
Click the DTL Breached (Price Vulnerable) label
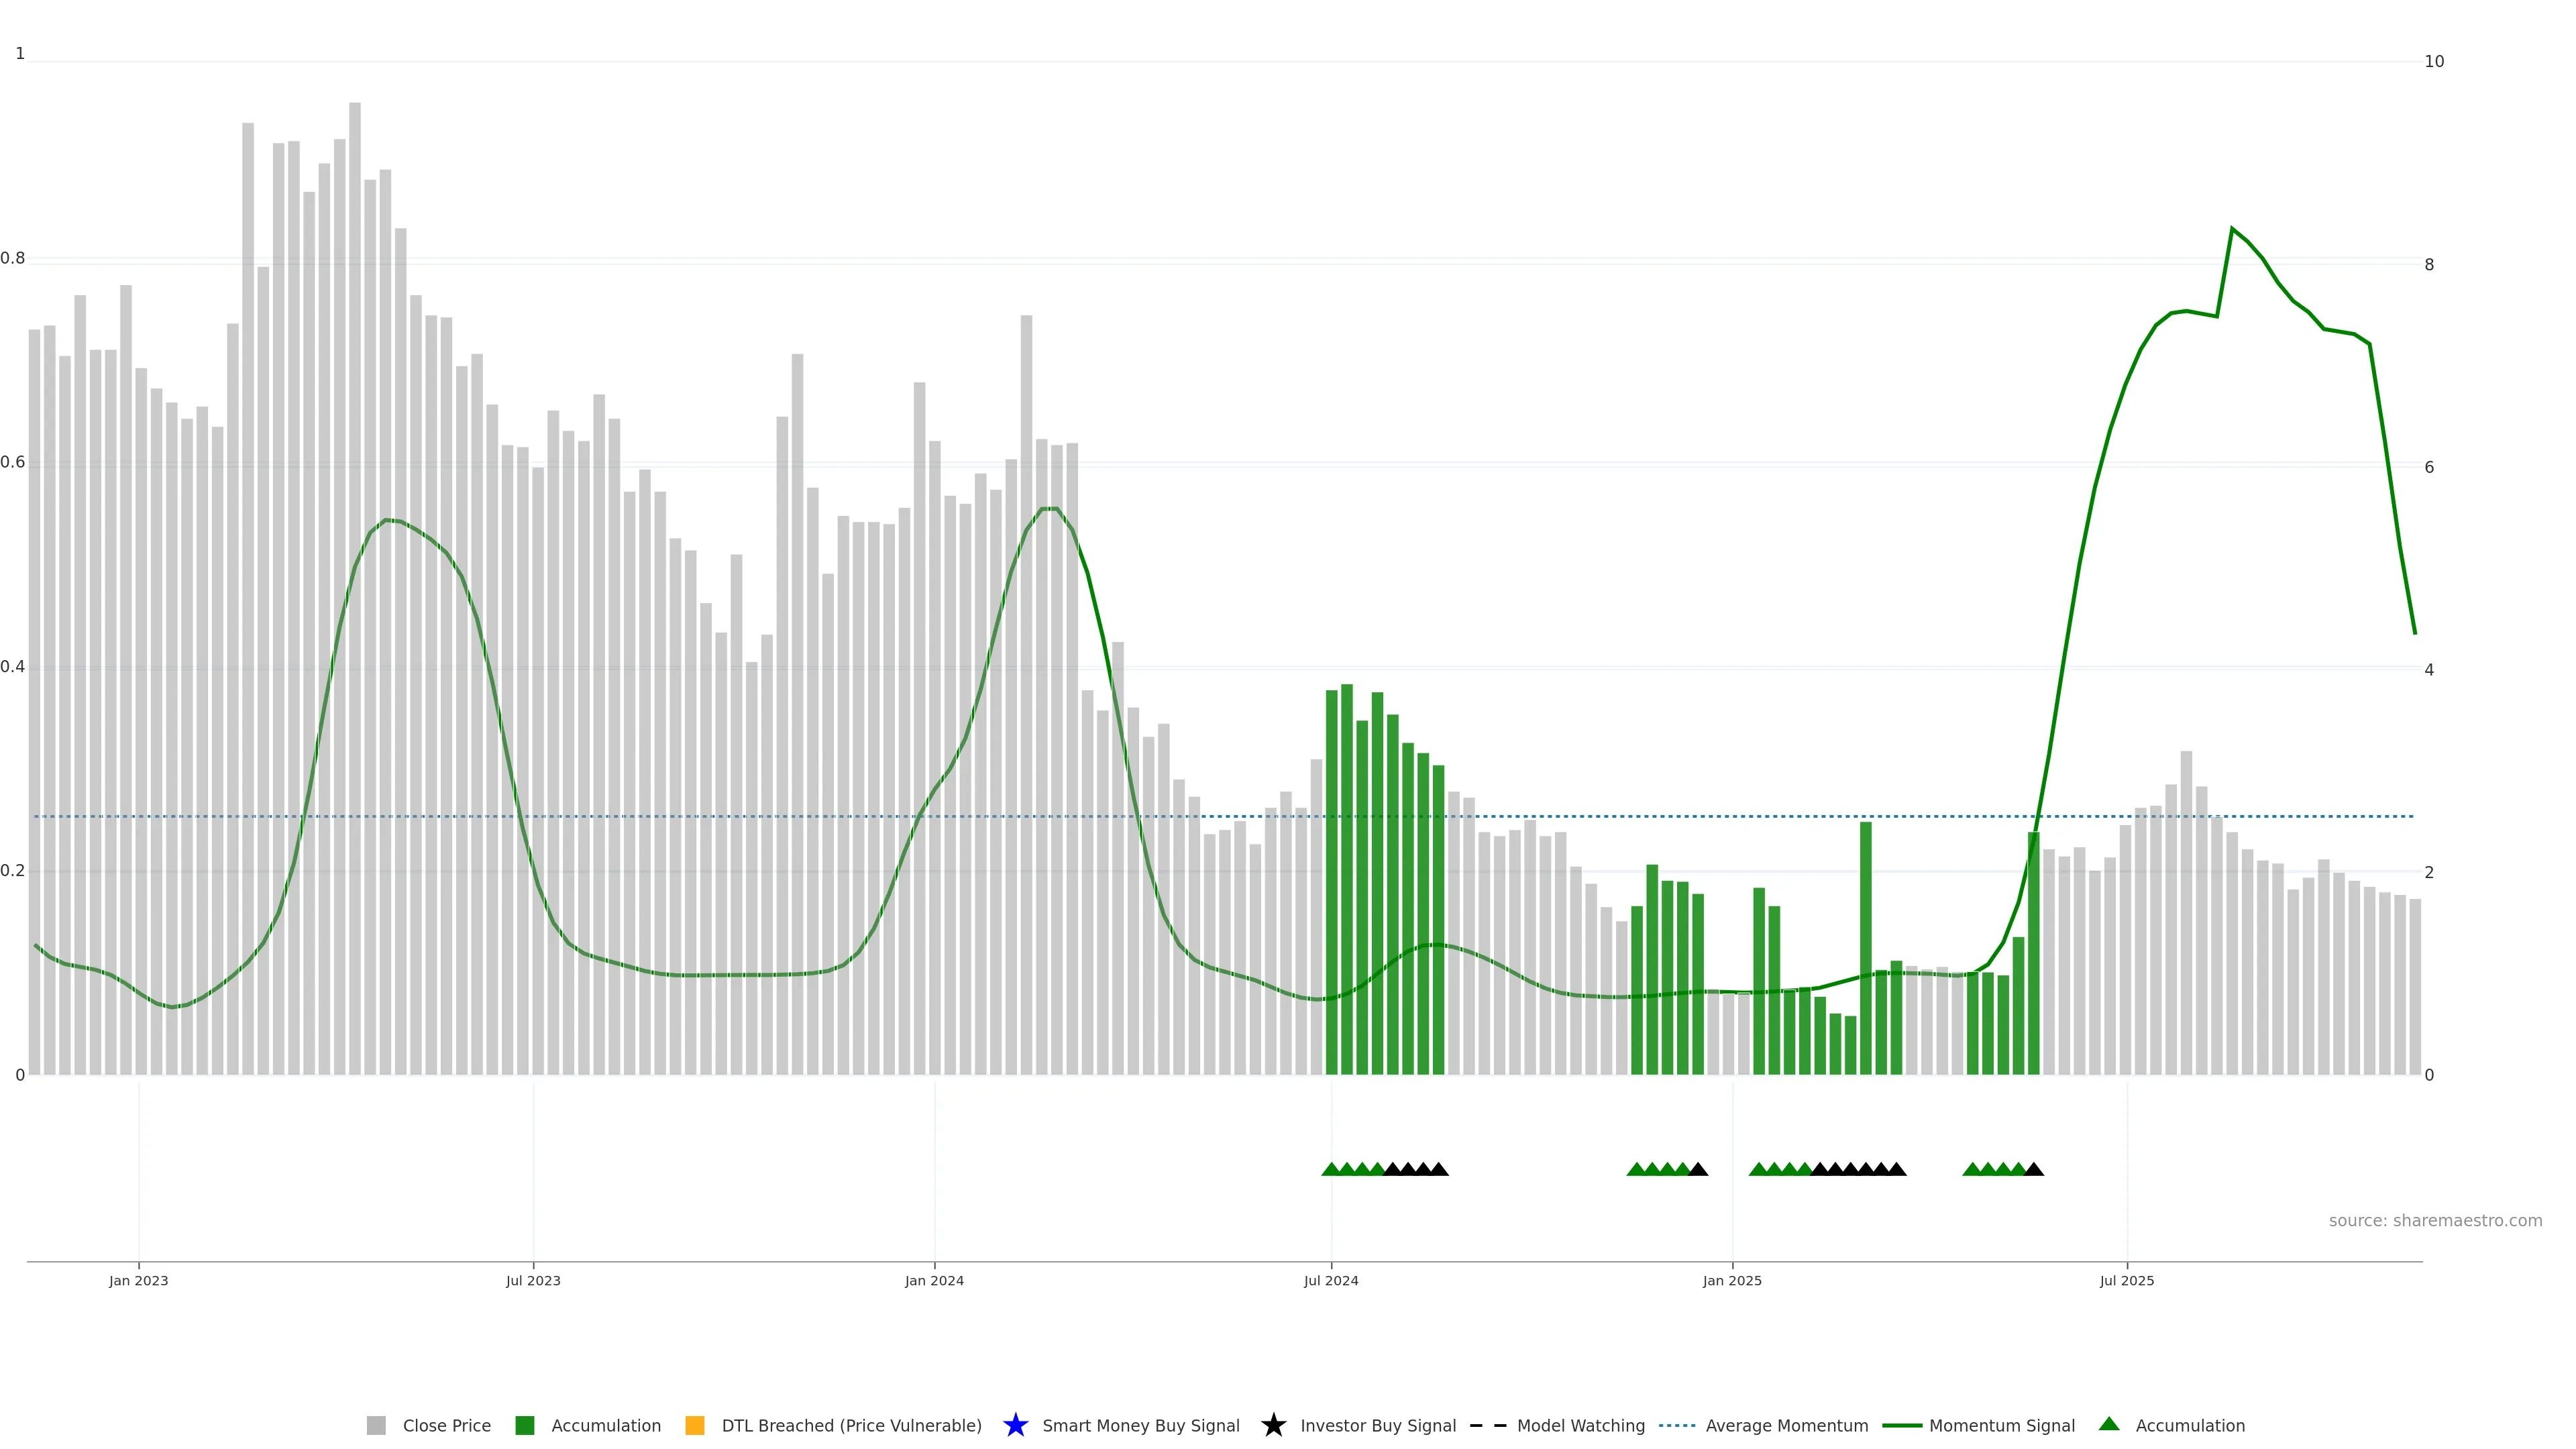tap(851, 1425)
